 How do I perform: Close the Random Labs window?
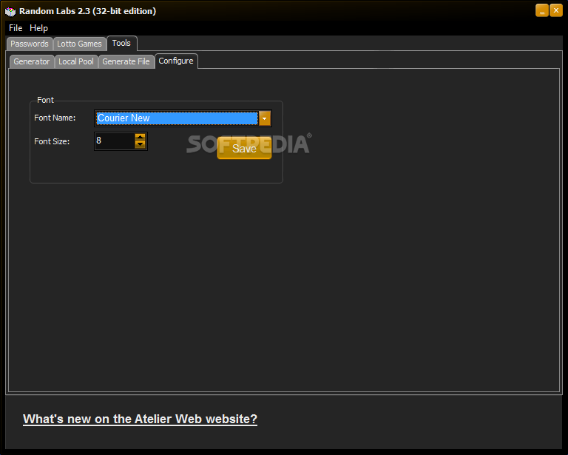pos(556,10)
